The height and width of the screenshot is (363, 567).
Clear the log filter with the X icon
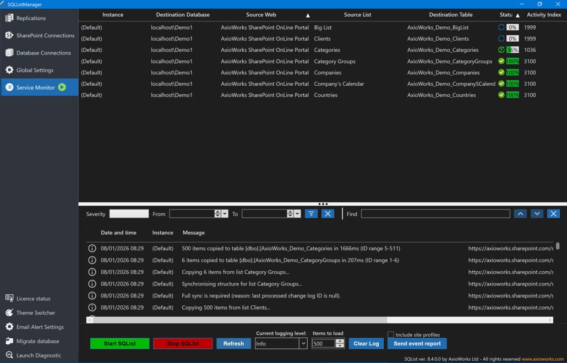pyautogui.click(x=328, y=214)
